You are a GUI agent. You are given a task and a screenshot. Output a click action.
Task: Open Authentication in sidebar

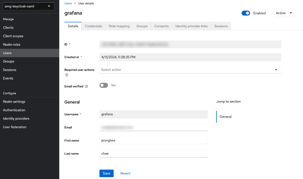point(30,110)
